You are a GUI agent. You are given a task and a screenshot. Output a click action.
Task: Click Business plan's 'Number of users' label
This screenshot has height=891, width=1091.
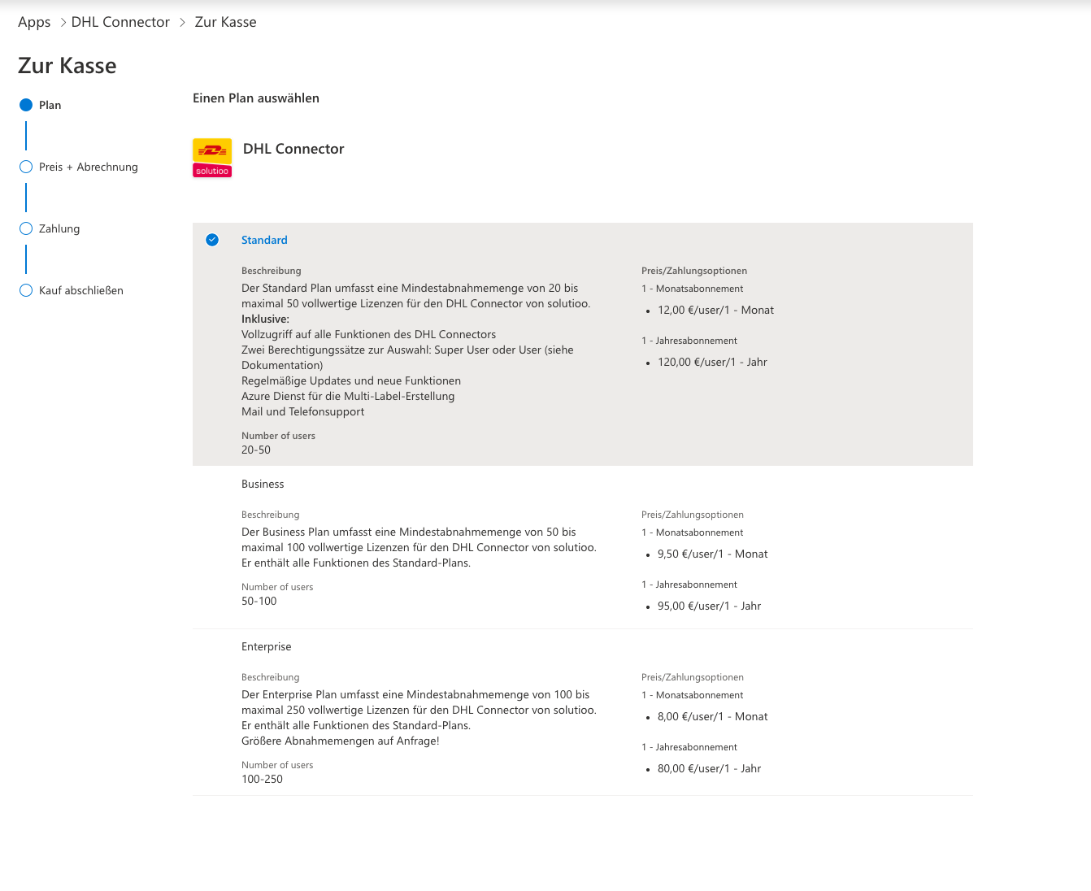click(x=277, y=587)
